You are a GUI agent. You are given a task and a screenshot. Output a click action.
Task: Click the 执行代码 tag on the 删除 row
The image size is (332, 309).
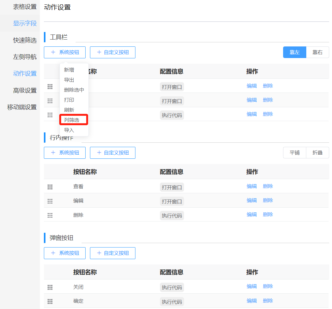click(x=172, y=215)
